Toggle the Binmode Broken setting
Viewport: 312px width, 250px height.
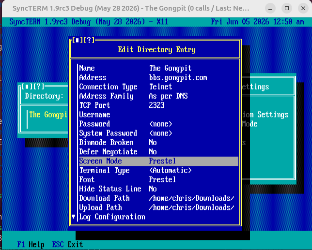coord(158,142)
